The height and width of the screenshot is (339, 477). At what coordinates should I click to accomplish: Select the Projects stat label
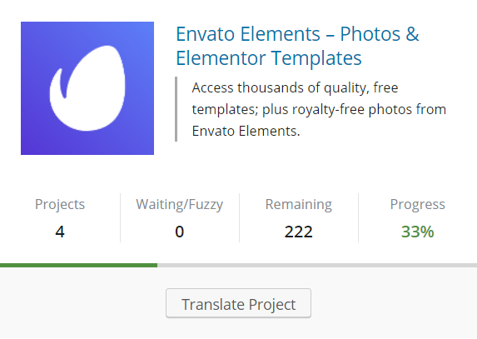(60, 204)
